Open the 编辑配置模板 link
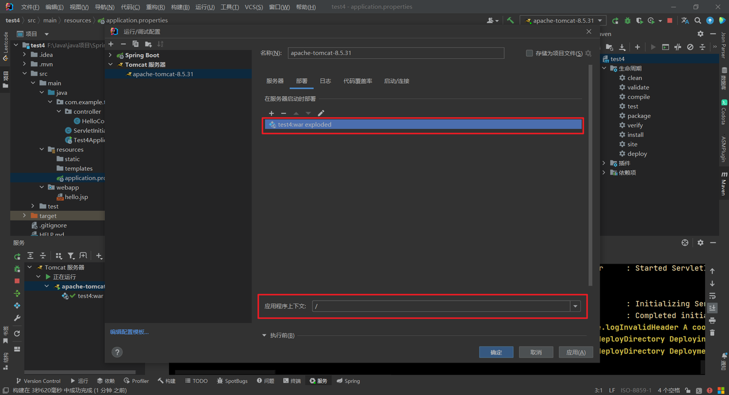 click(129, 332)
